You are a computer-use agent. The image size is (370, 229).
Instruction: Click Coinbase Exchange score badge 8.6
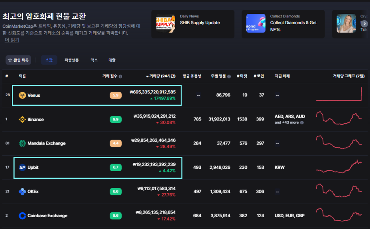coord(115,216)
